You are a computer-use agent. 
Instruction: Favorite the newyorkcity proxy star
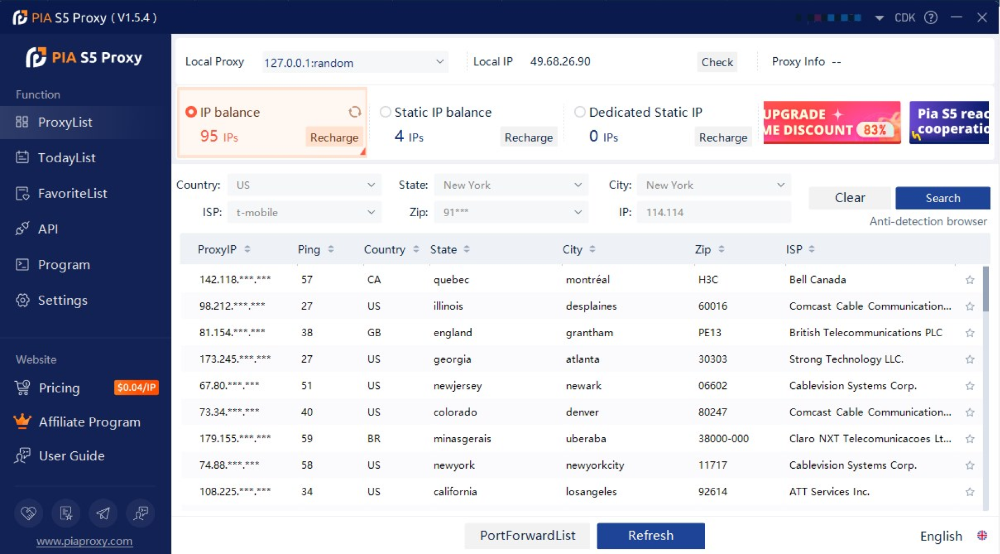point(970,465)
